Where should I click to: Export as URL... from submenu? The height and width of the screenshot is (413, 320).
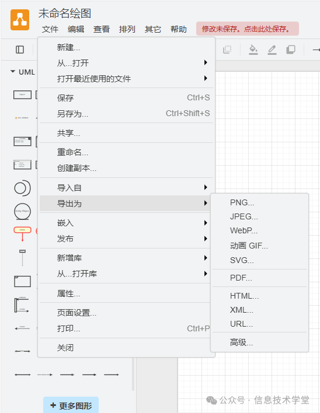point(260,324)
